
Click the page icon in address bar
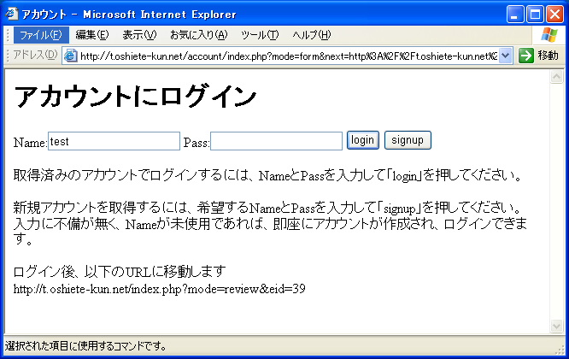pos(71,56)
